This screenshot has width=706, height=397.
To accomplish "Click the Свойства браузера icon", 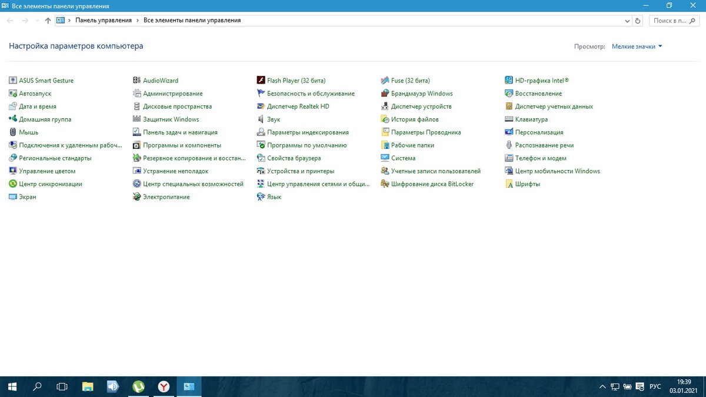I will click(261, 158).
